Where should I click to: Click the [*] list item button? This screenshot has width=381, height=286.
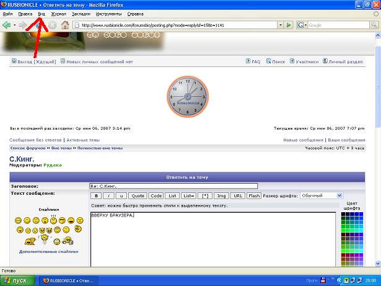(205, 195)
